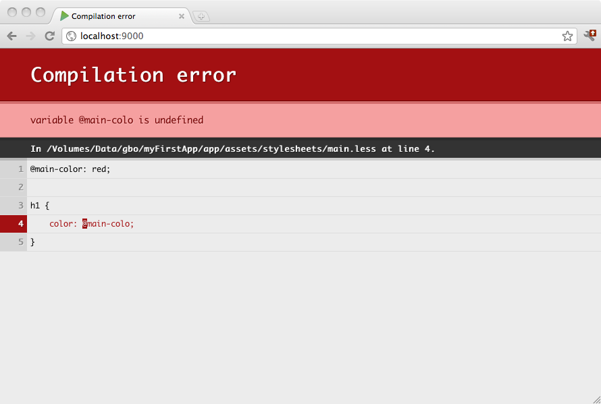
Task: Click the undefined variable error message
Action: pos(117,120)
